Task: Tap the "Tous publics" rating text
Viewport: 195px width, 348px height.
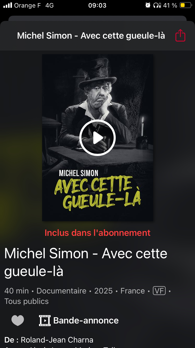Action: 27,301
